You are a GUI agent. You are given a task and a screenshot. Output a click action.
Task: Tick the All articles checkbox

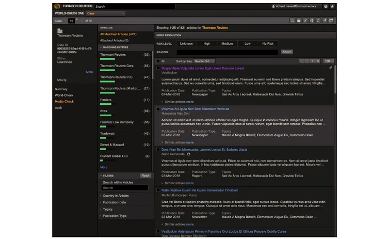(158, 61)
